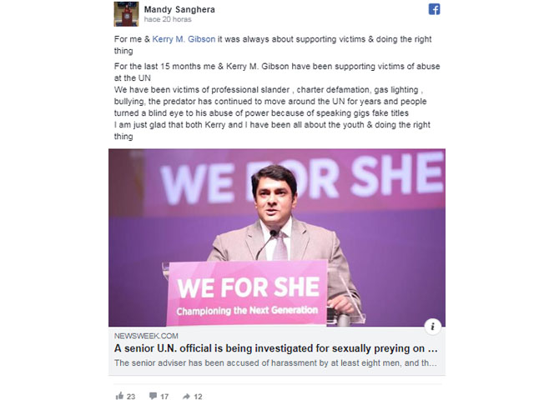Image resolution: width=534 pixels, height=400 pixels.
Task: Open the info icon on article image
Action: click(432, 327)
